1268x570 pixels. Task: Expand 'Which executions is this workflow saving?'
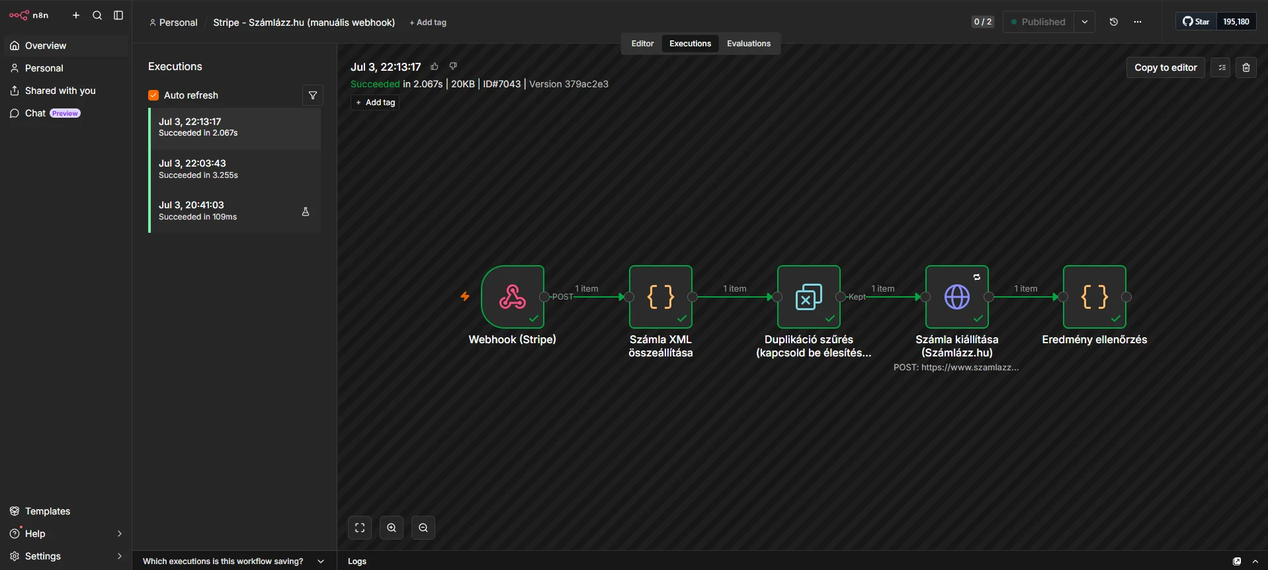pyautogui.click(x=234, y=561)
